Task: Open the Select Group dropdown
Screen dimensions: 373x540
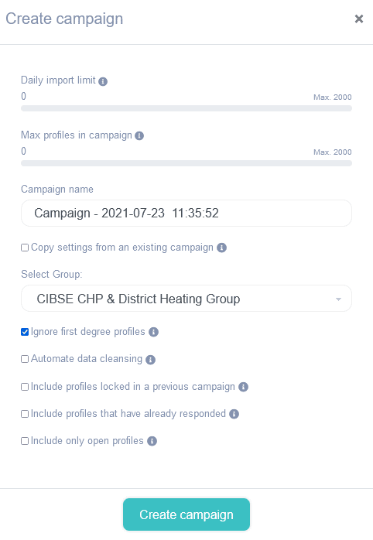Action: pos(186,299)
